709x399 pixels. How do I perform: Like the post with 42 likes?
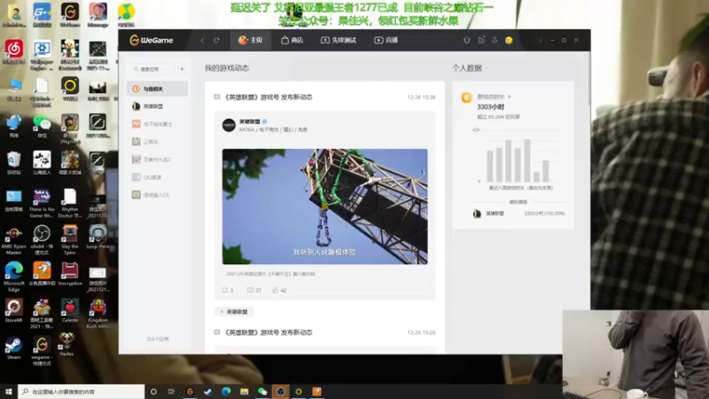pyautogui.click(x=279, y=290)
